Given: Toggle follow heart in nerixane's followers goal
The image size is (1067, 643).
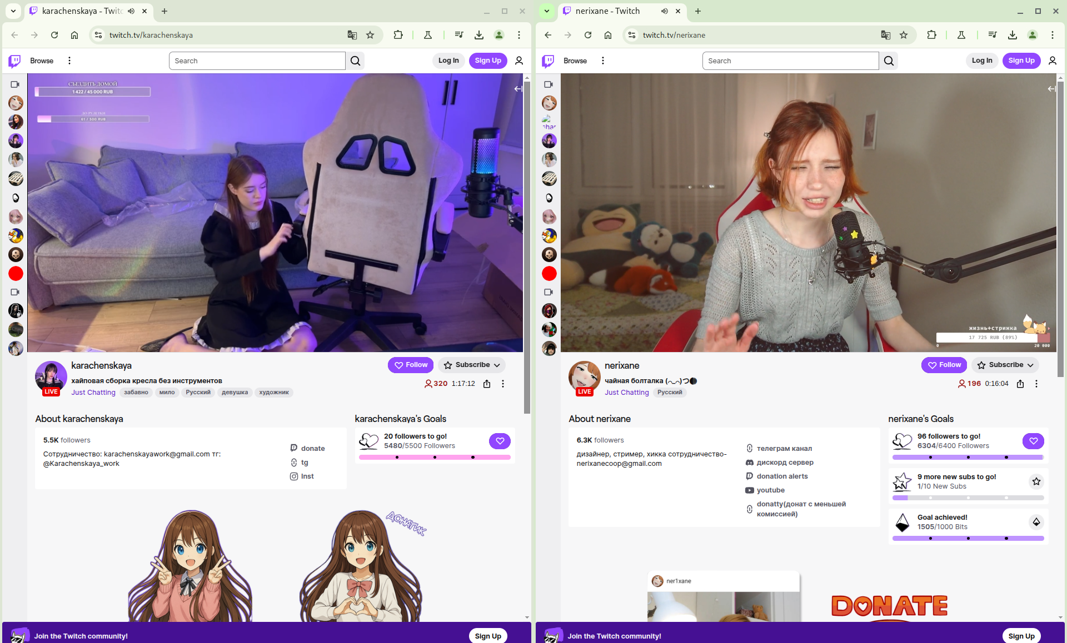Looking at the screenshot, I should [x=1033, y=441].
